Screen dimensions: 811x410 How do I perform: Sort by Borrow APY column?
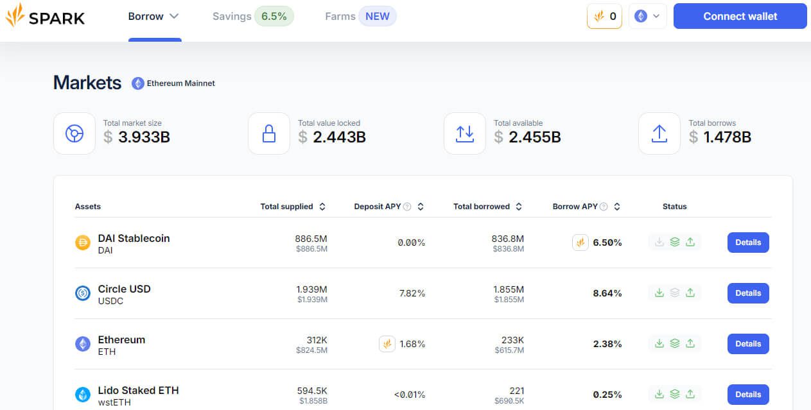[x=587, y=207]
